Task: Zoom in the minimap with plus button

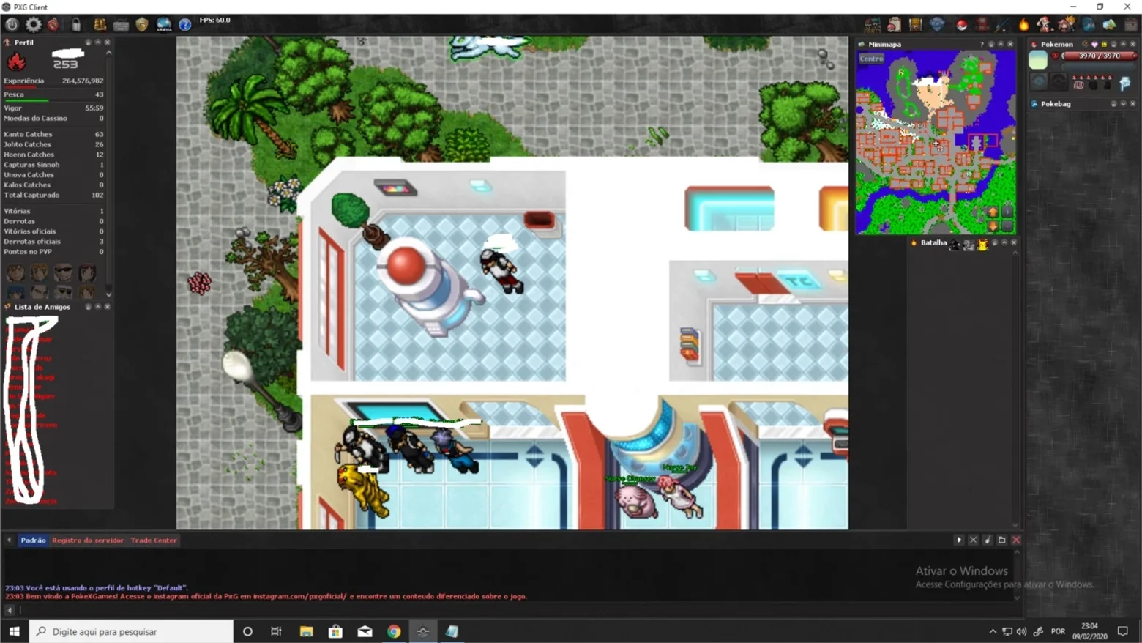Action: tap(1007, 212)
